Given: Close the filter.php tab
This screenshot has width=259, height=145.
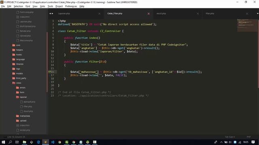Looking at the screenshot, I should click(247, 14).
